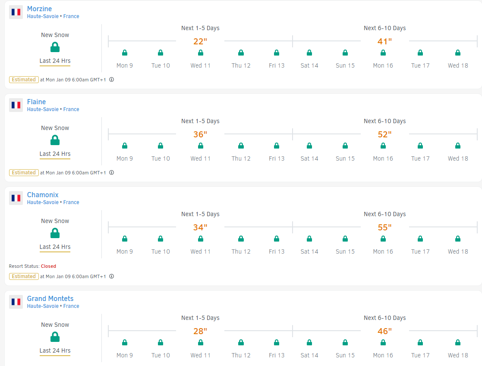The height and width of the screenshot is (366, 482).
Task: Click Chamonix's 55" Next 6-10 Days total
Action: click(384, 227)
